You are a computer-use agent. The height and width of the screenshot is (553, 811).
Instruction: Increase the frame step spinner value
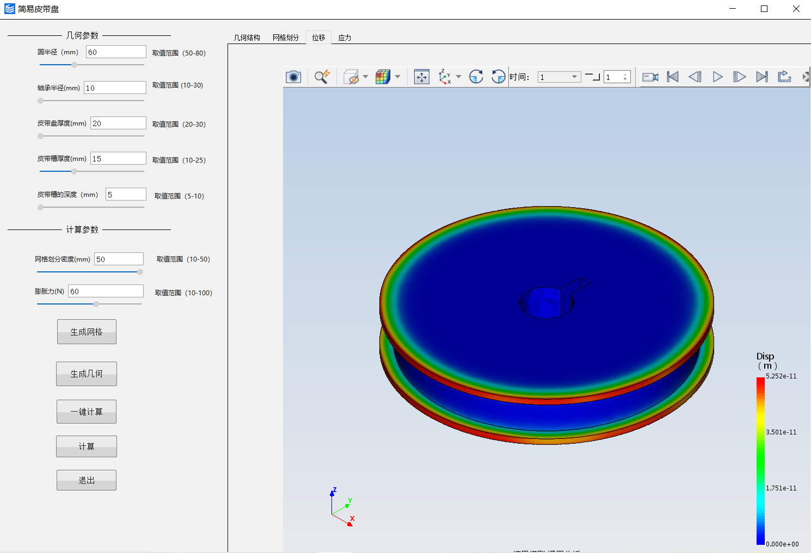pyautogui.click(x=625, y=74)
